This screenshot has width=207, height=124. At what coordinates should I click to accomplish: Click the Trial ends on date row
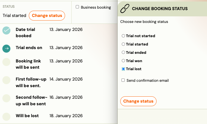click(29, 48)
